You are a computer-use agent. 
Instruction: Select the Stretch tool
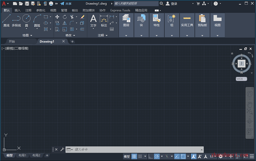[57, 29]
